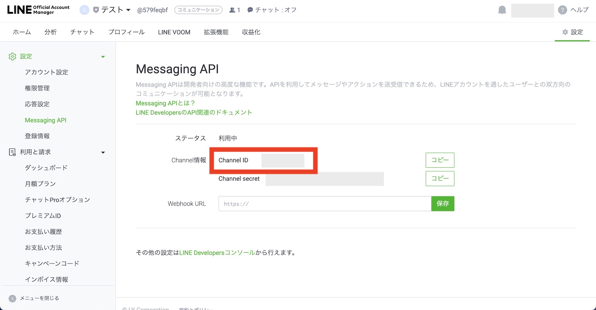This screenshot has height=310, width=596.
Task: Click the コミュニケーション badge
Action: coord(198,10)
